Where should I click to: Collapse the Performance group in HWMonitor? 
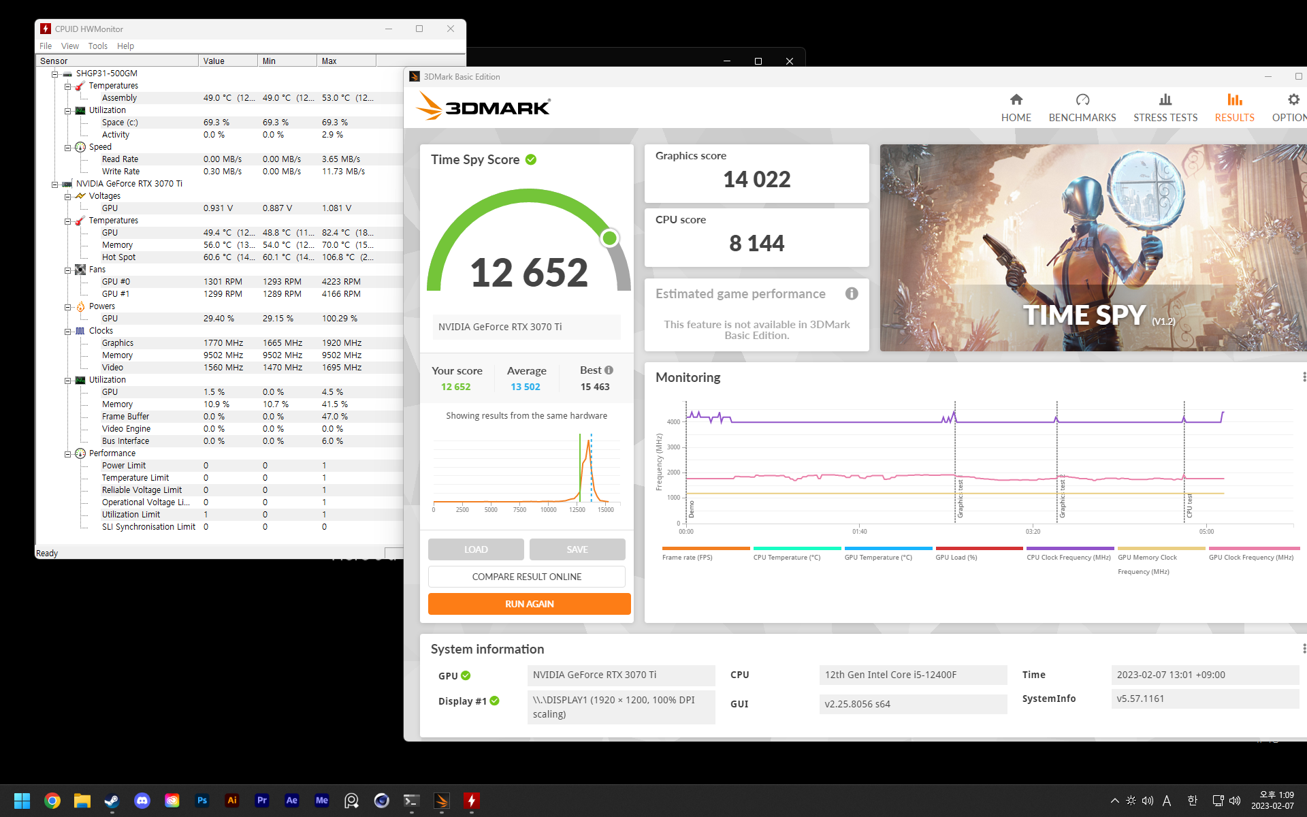(67, 453)
